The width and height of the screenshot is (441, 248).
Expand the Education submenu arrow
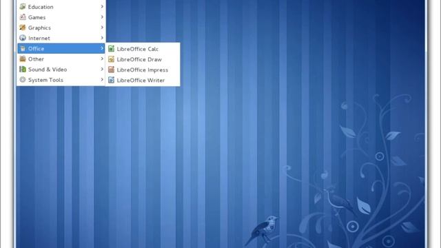[x=102, y=6]
